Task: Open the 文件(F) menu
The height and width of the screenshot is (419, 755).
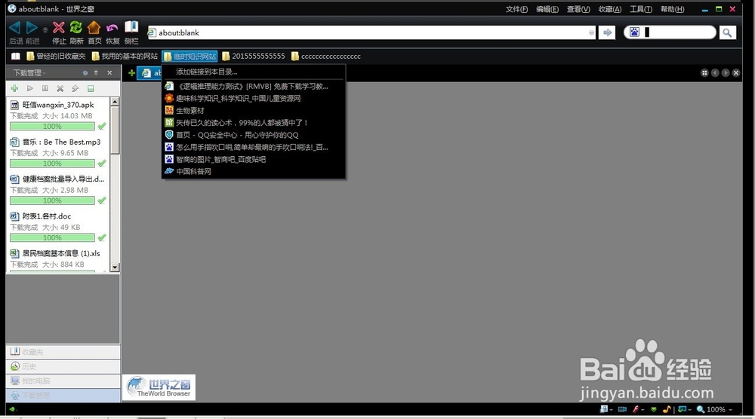Action: (516, 9)
